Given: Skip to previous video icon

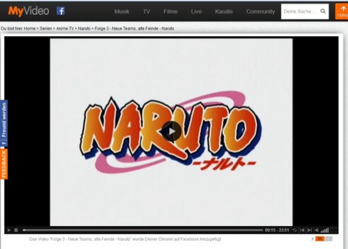Looking at the screenshot, I should 302,230.
